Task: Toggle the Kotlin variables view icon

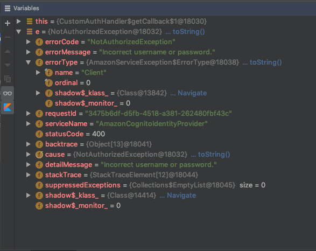Action: point(8,107)
